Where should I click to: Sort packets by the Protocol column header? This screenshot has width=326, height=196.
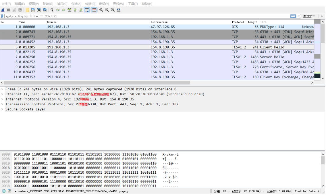238,22
